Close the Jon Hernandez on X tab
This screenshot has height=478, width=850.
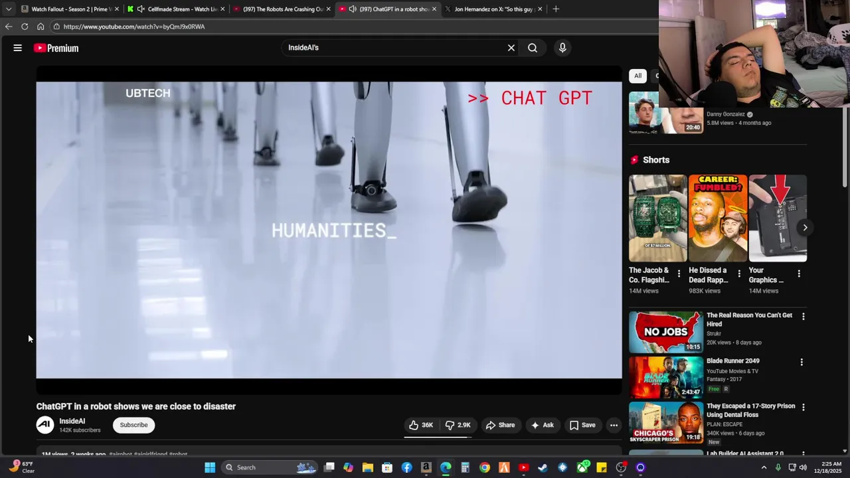click(x=540, y=9)
